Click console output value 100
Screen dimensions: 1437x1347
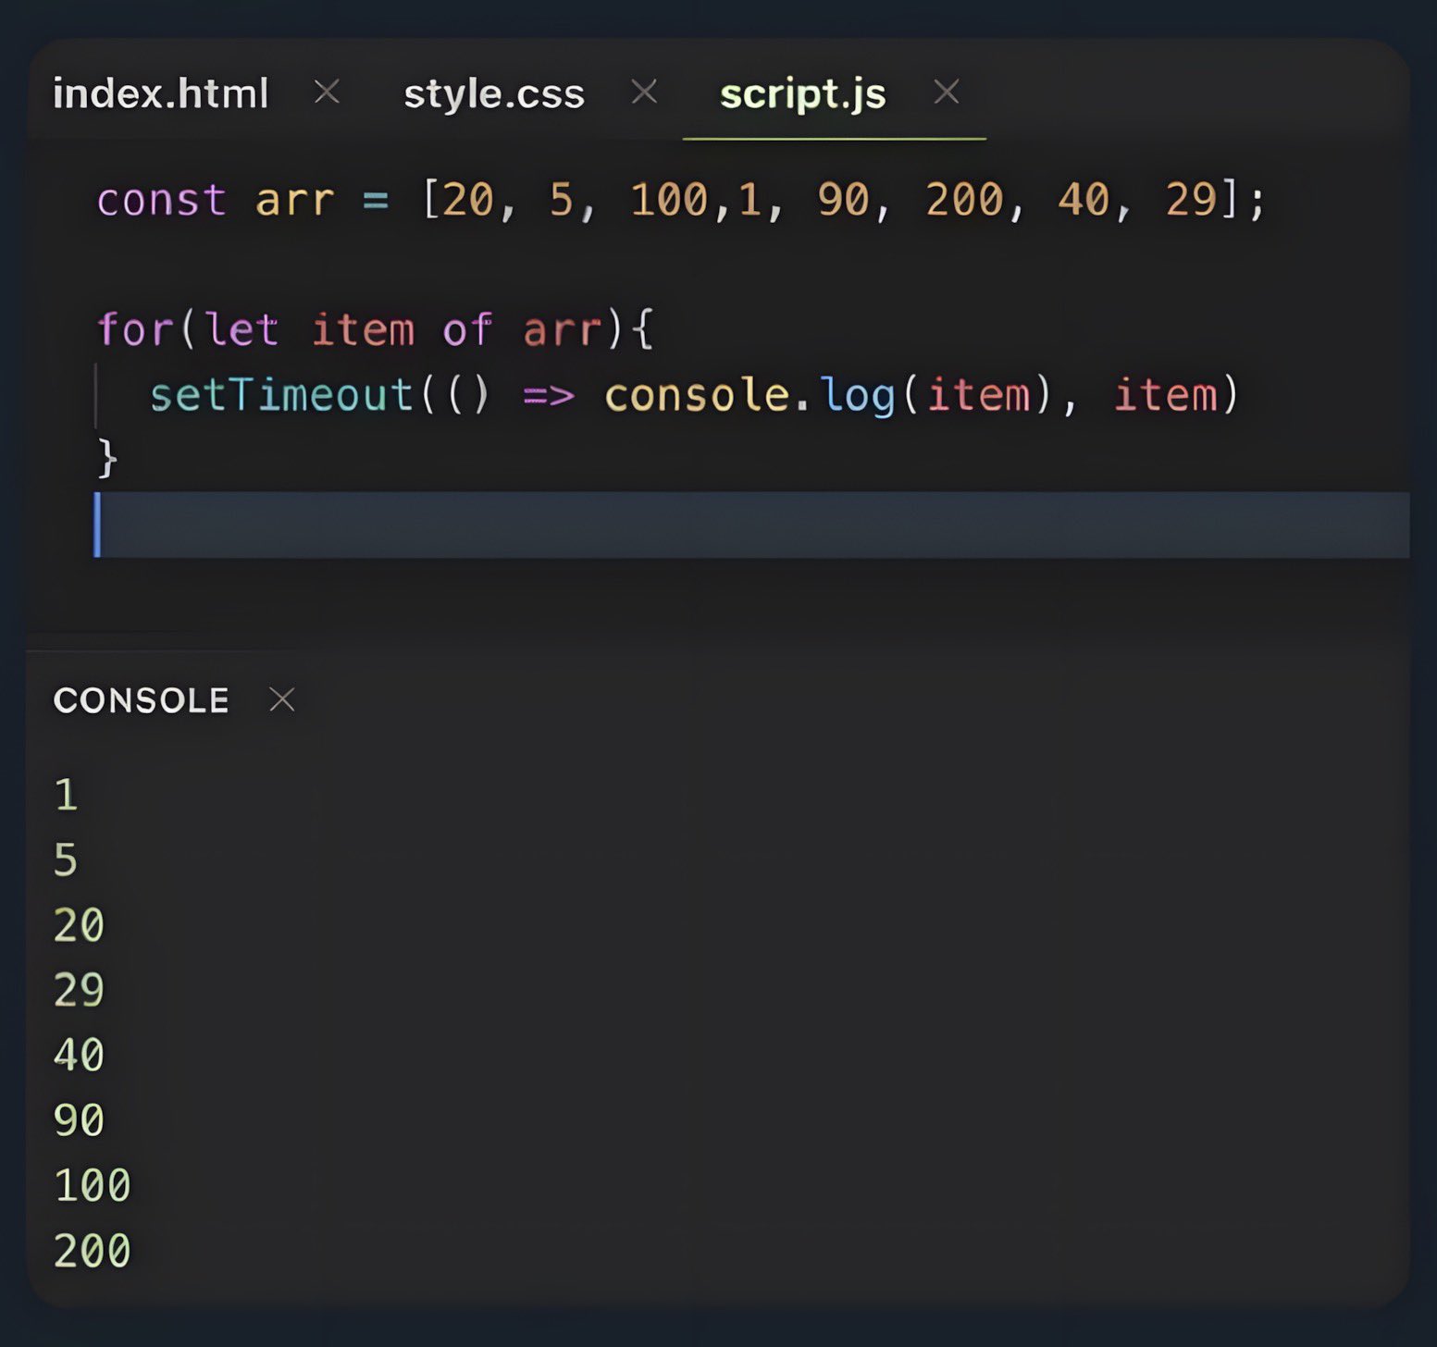pos(93,1185)
